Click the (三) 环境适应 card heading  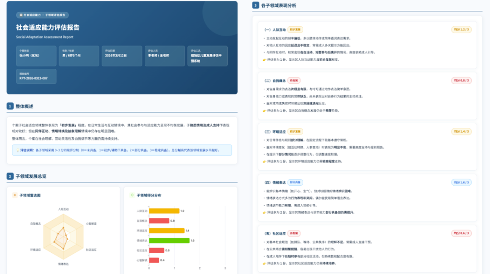(x=275, y=132)
